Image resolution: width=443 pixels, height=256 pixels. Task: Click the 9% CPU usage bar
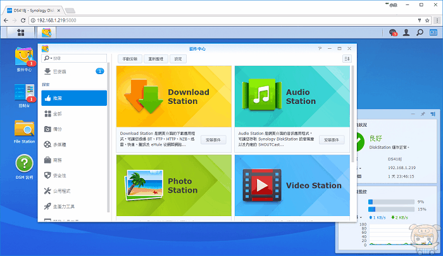(391, 202)
